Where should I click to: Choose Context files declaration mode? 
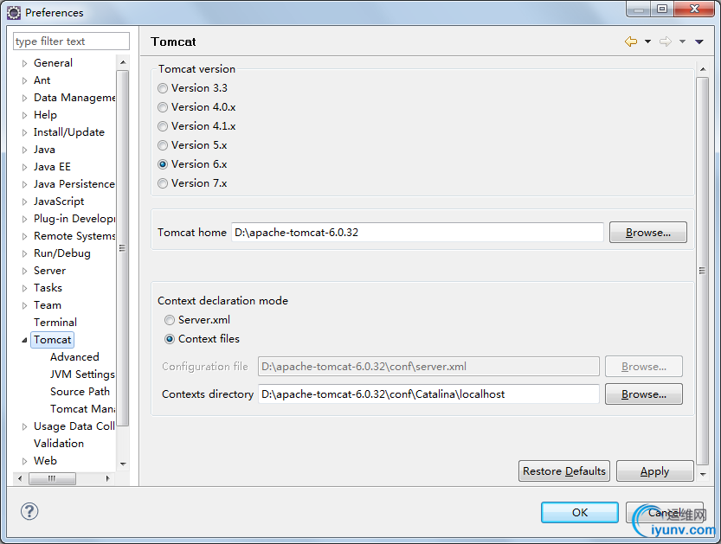coord(170,339)
